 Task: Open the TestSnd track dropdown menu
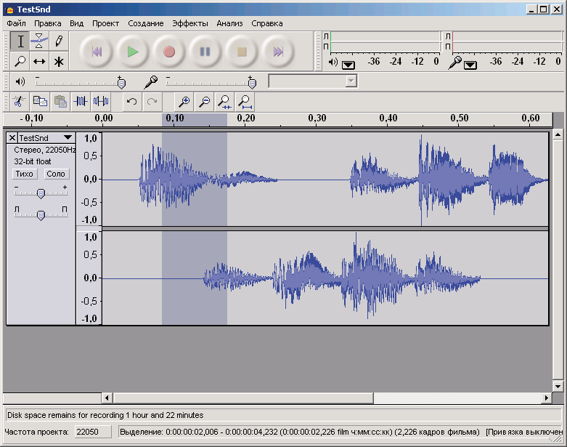click(x=68, y=138)
